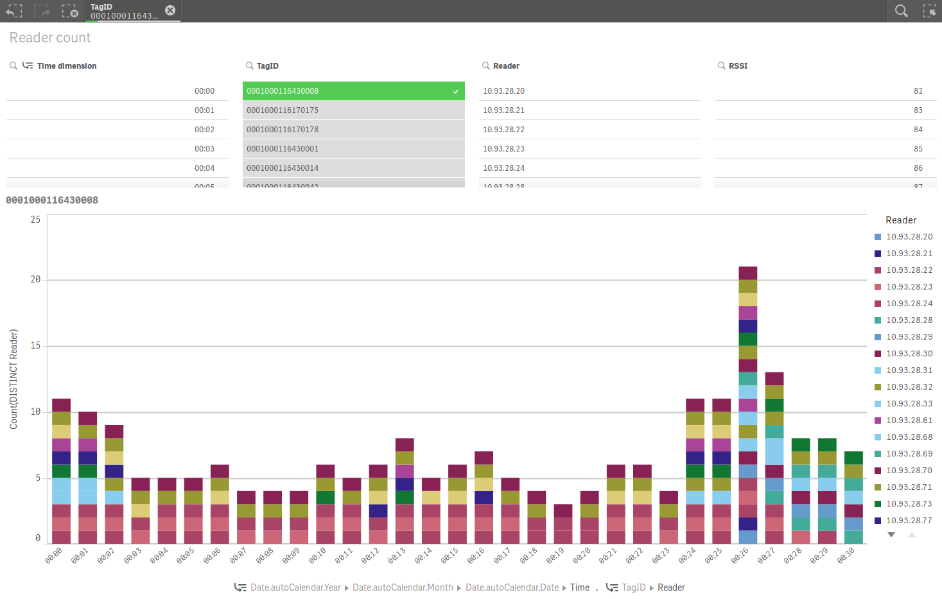942x599 pixels.
Task: Search in Reader filter pane
Action: pos(486,65)
